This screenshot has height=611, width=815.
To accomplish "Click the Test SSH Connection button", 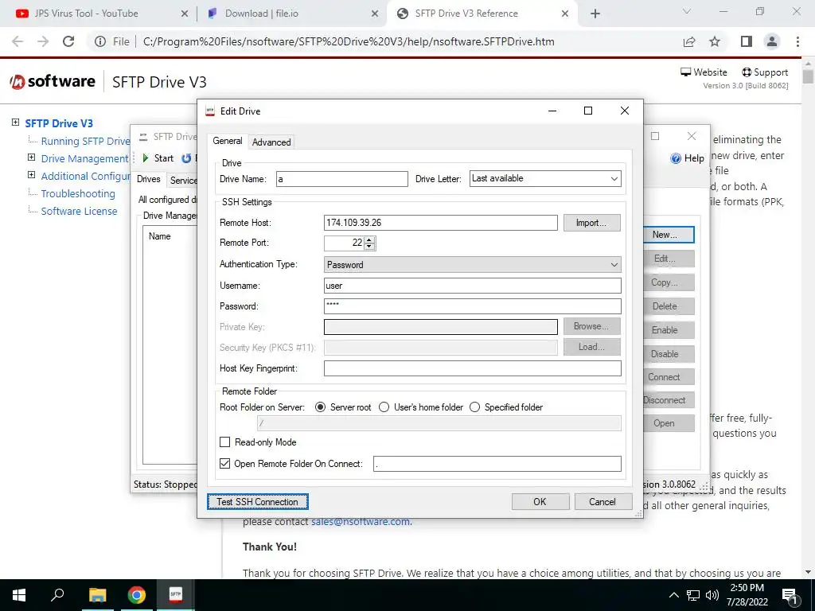I will tap(257, 502).
